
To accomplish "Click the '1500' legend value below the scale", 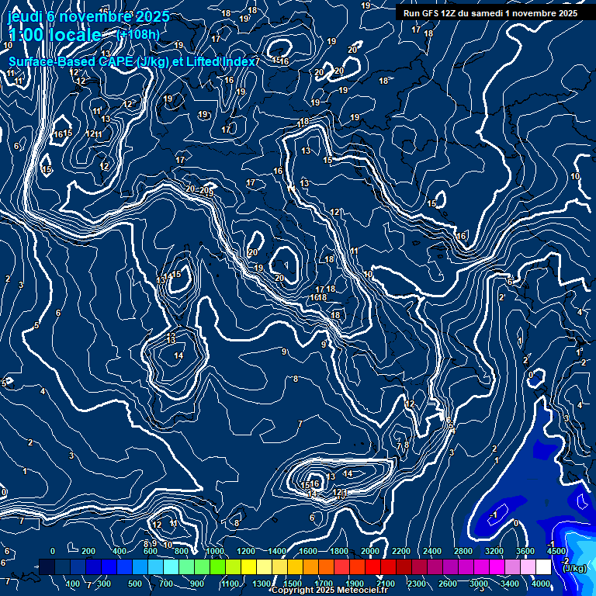I will point(293,584).
